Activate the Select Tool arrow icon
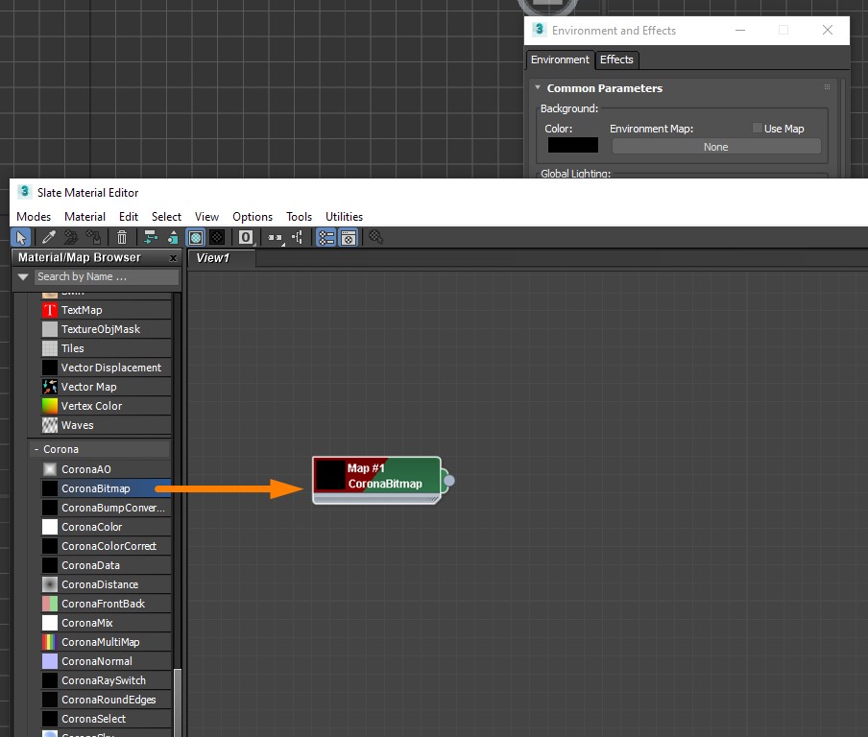Viewport: 868px width, 737px height. [x=21, y=238]
